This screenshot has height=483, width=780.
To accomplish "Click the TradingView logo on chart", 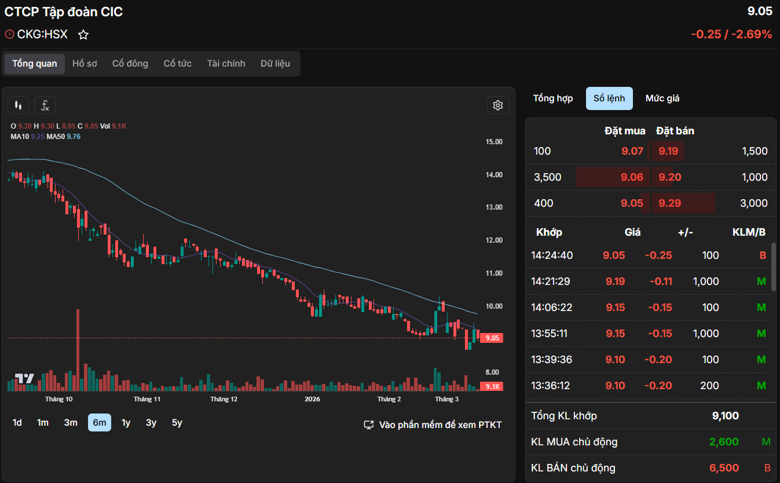I will [24, 379].
